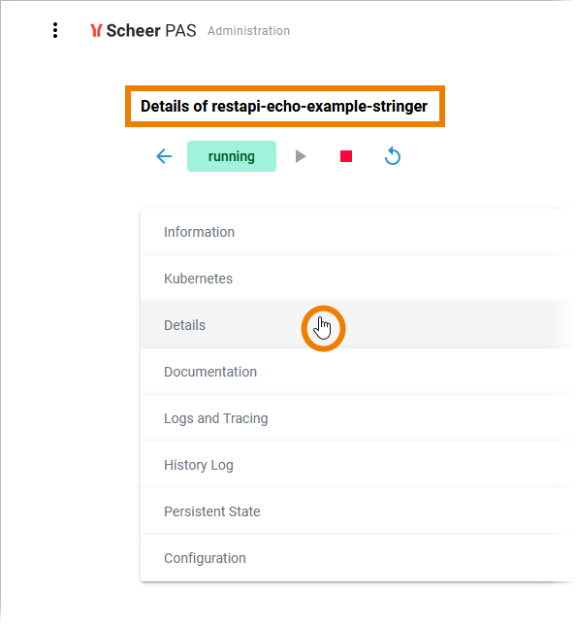The height and width of the screenshot is (625, 576).
Task: Go back using the blue left arrow
Action: [164, 156]
